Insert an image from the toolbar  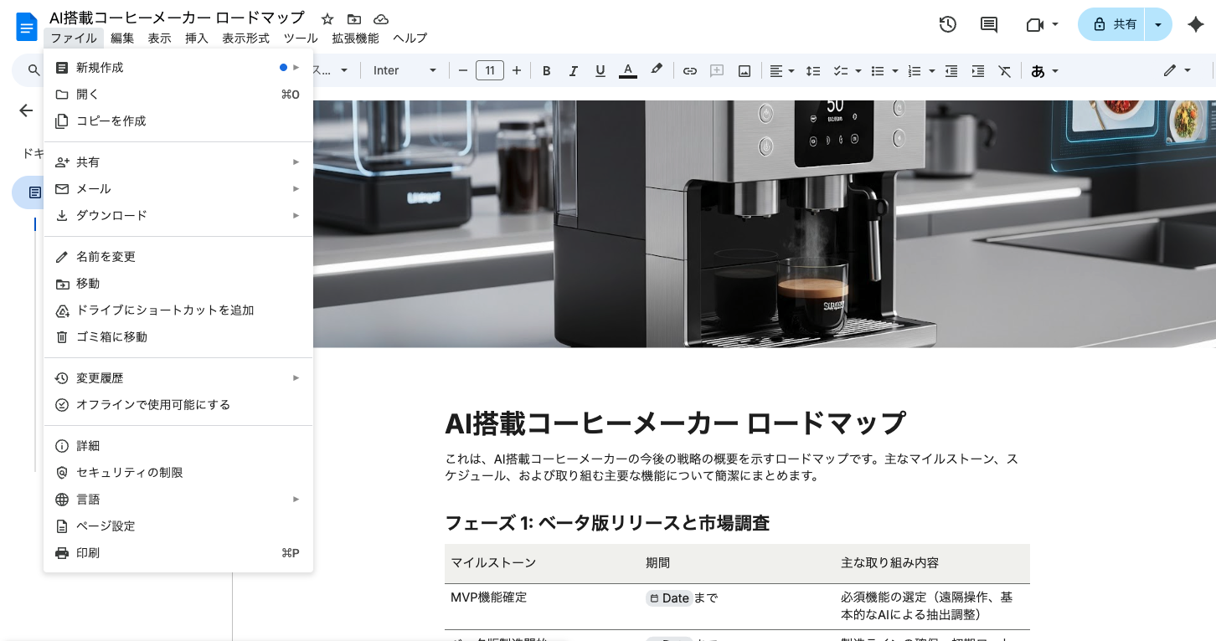[x=744, y=70]
